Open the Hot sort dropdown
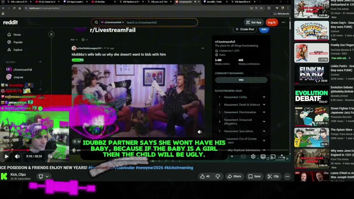This screenshot has height=199, width=354. 74,40
